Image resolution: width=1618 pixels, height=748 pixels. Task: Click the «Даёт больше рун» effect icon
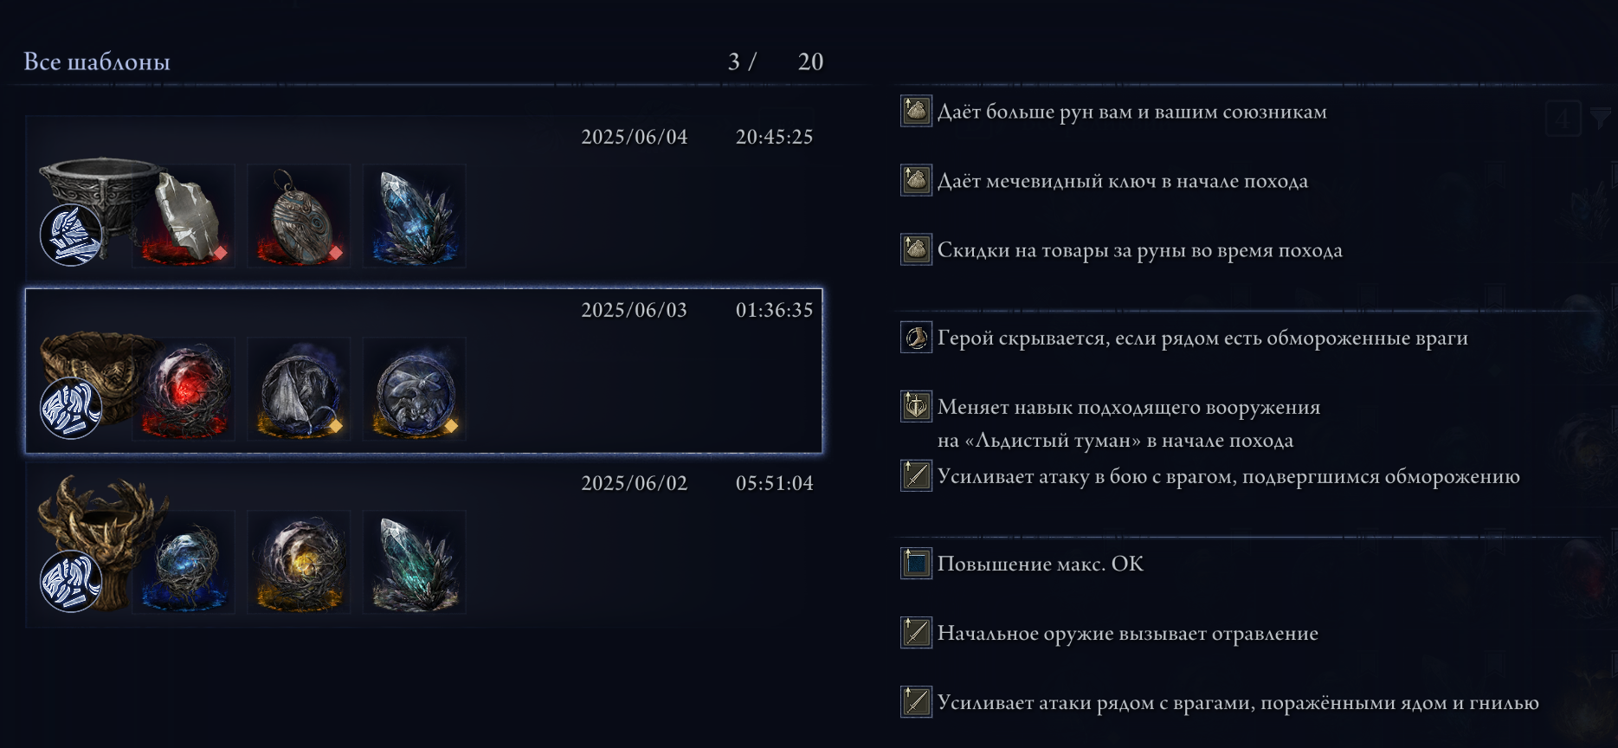point(916,111)
